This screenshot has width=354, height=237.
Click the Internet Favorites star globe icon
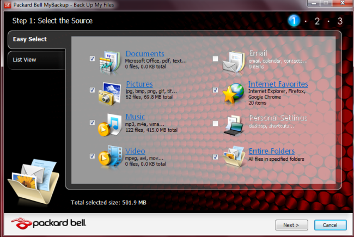pyautogui.click(x=233, y=94)
